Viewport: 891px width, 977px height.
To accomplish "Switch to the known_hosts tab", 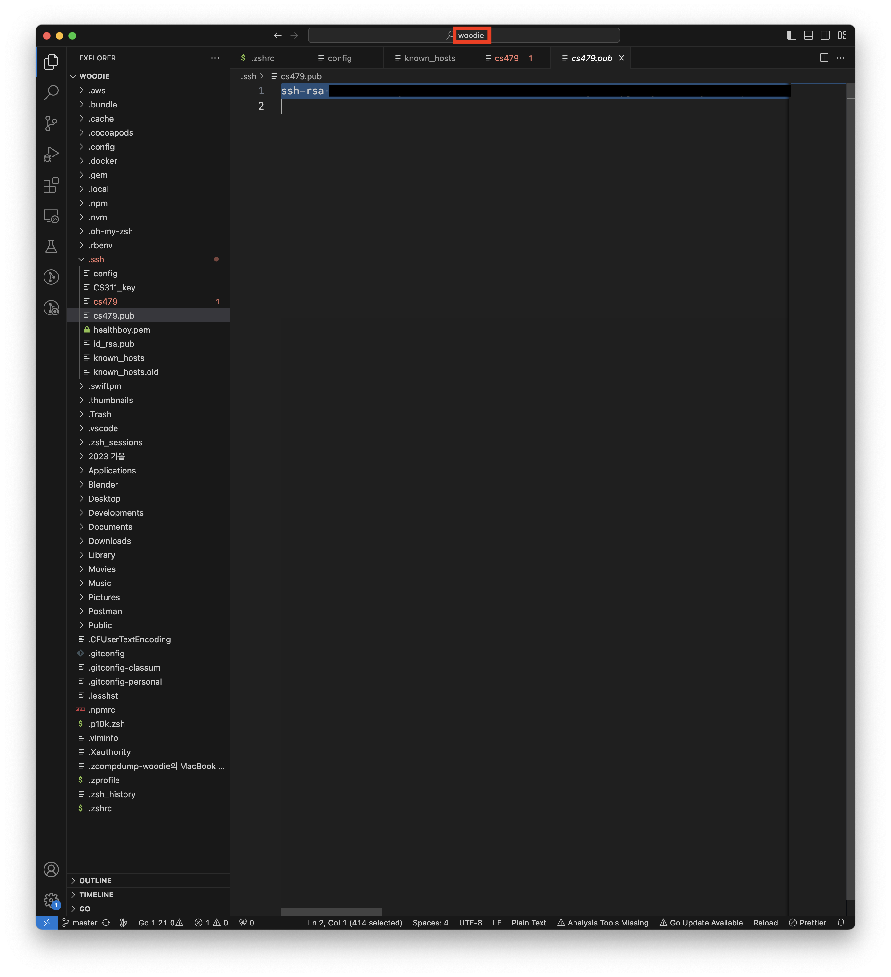I will coord(429,58).
